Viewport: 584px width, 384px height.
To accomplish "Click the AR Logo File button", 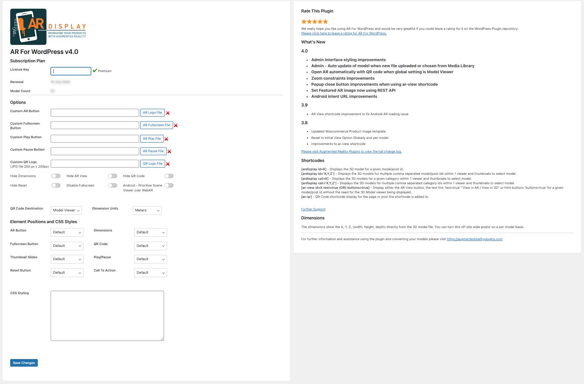I will [152, 113].
